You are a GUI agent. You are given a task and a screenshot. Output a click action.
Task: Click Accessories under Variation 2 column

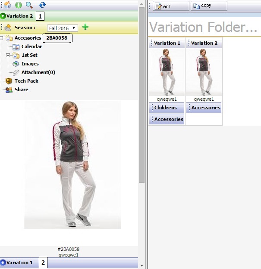(x=204, y=108)
